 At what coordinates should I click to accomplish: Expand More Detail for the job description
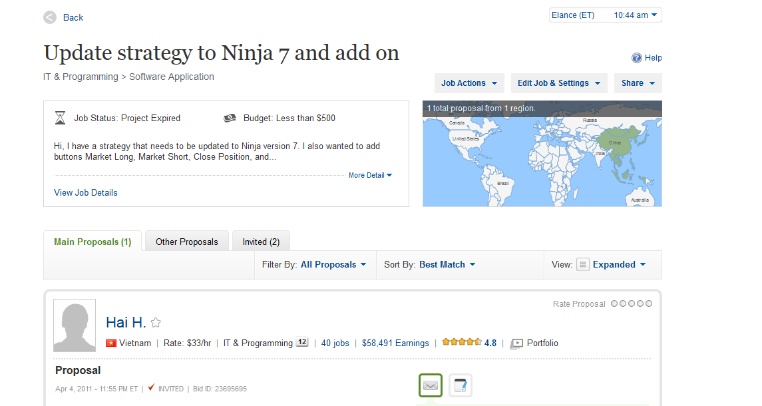click(370, 175)
